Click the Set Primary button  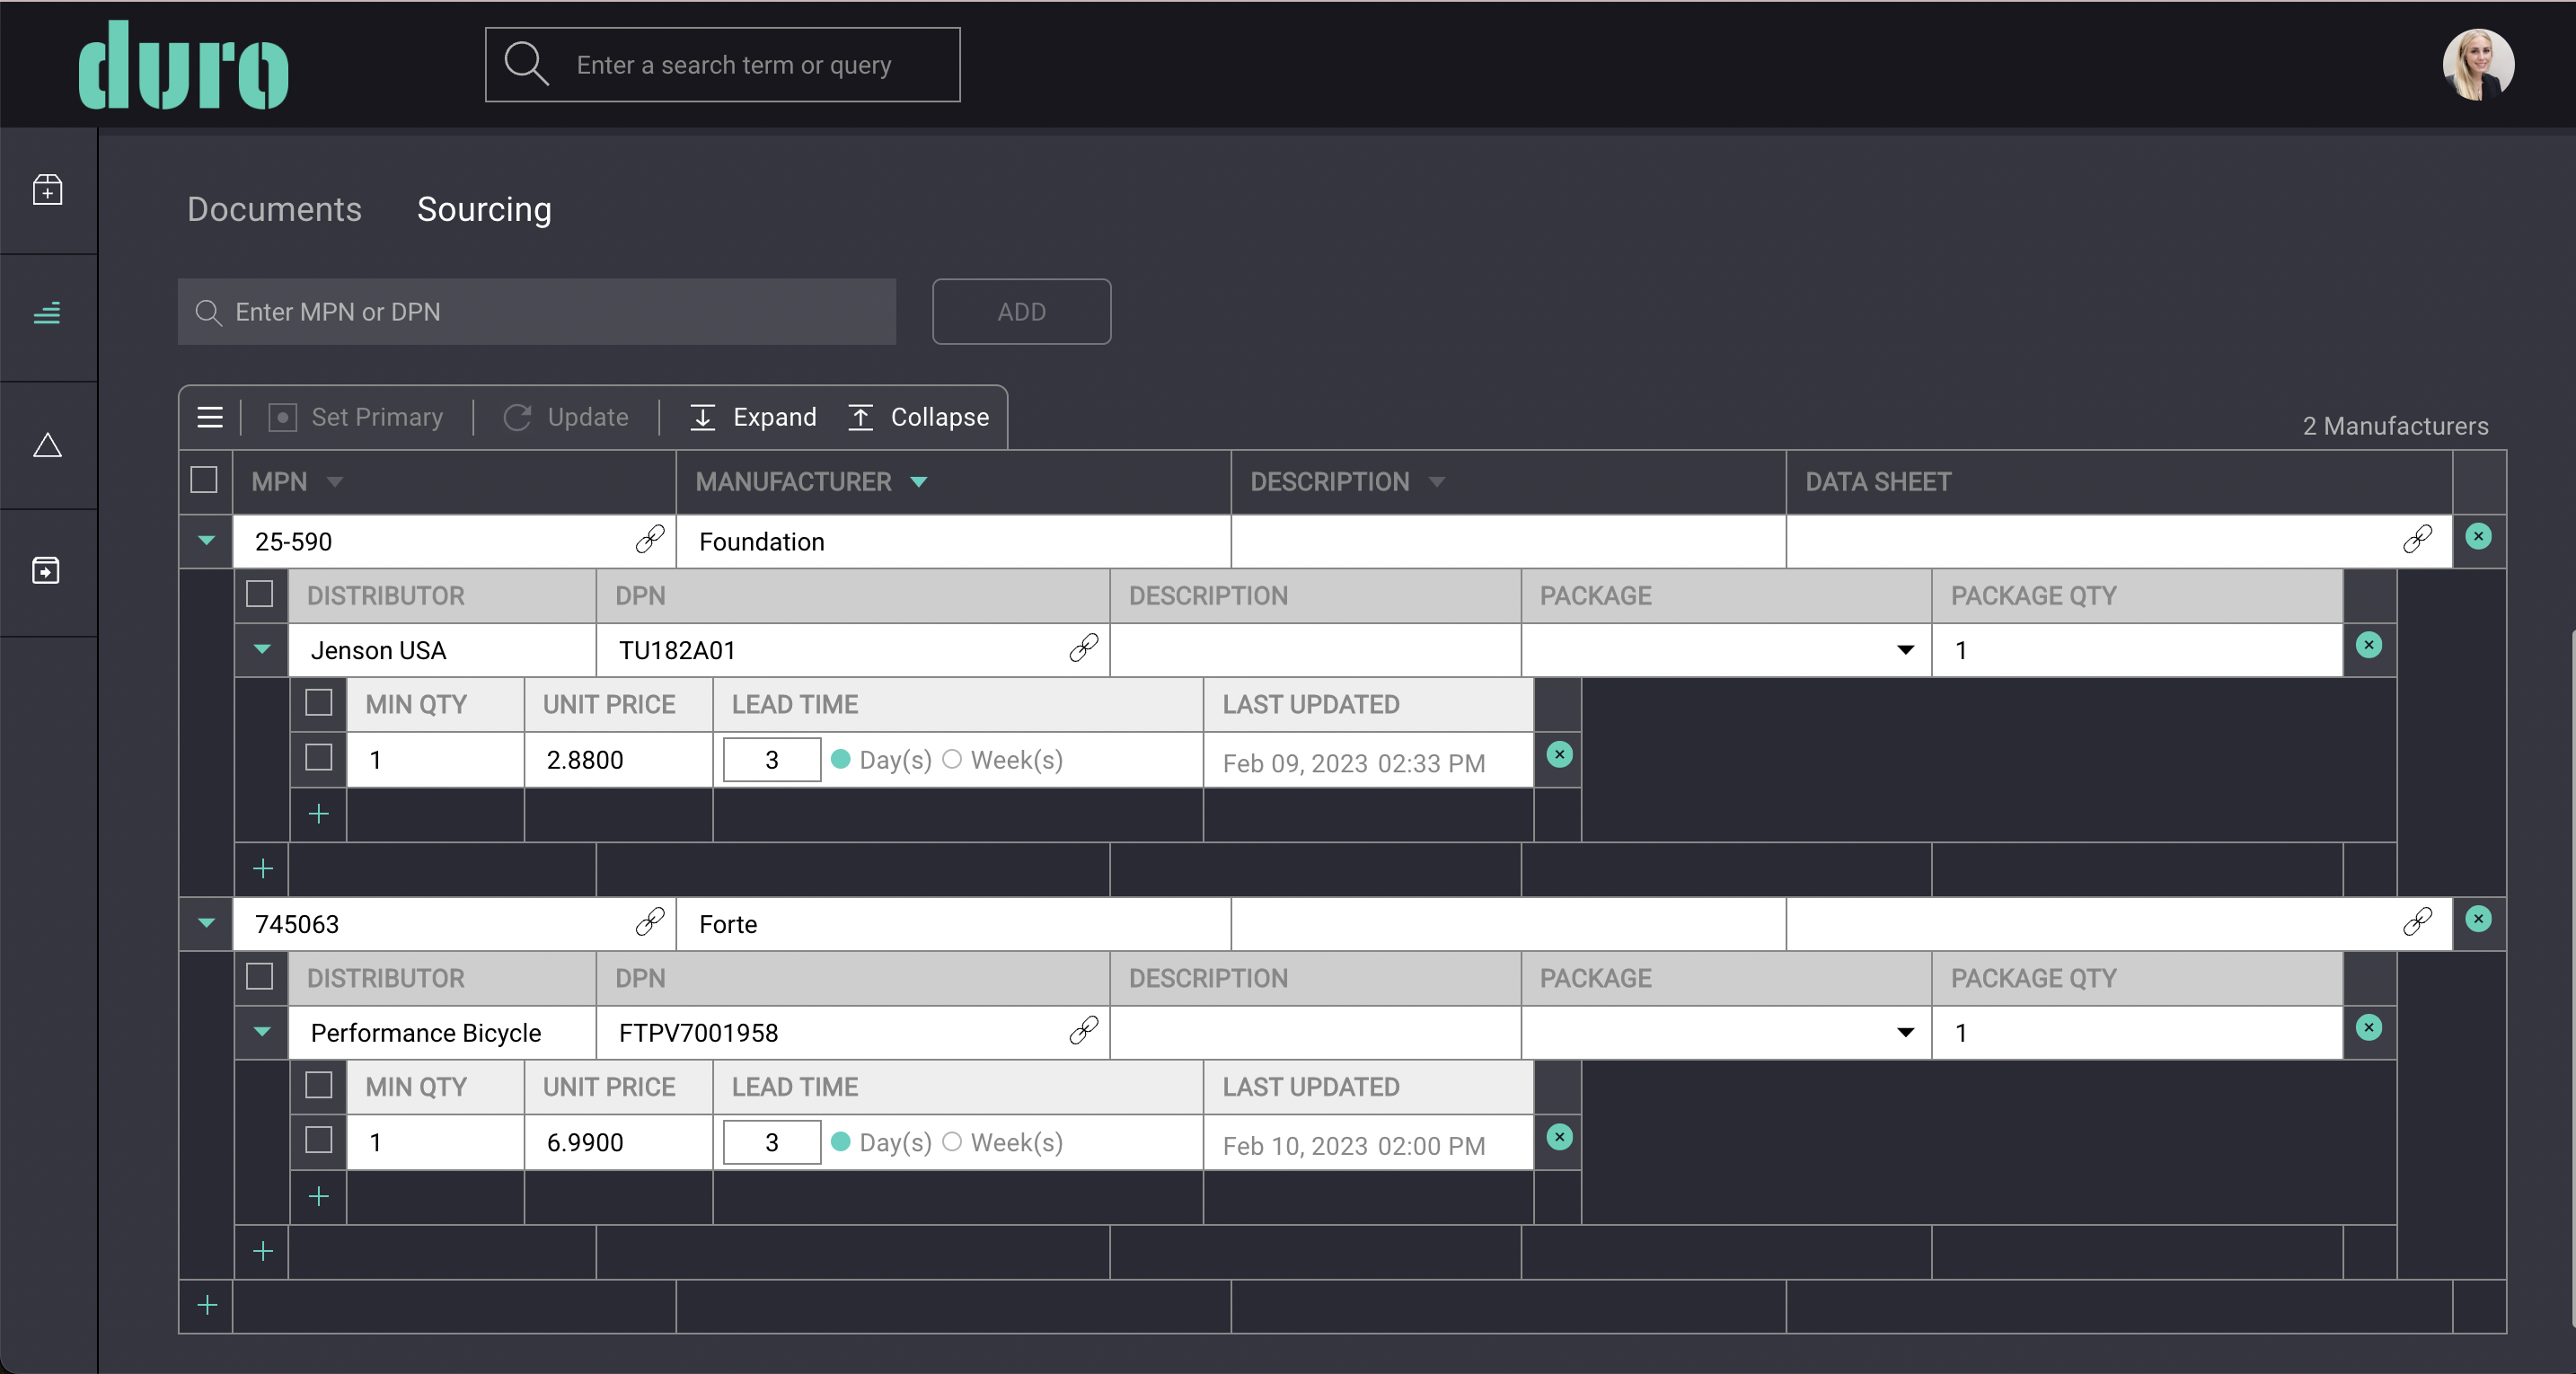(356, 417)
